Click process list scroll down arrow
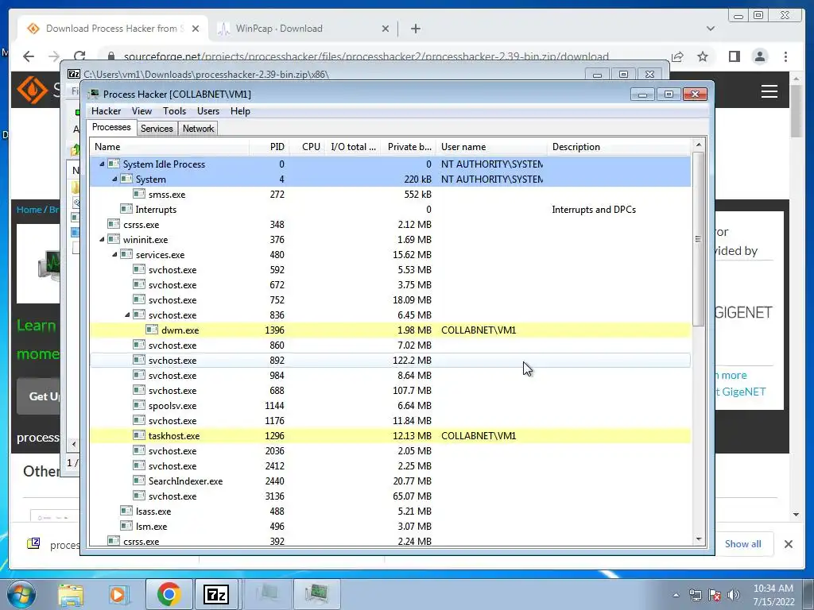814x610 pixels. [x=698, y=539]
